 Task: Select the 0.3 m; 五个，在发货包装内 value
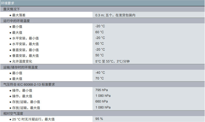pyautogui.click(x=115, y=15)
